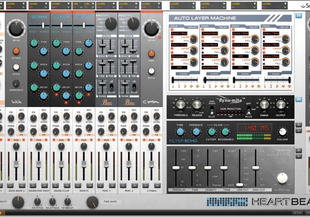Click the TSAR-1D Output Vol knob
The image size is (310, 217).
[282, 178]
